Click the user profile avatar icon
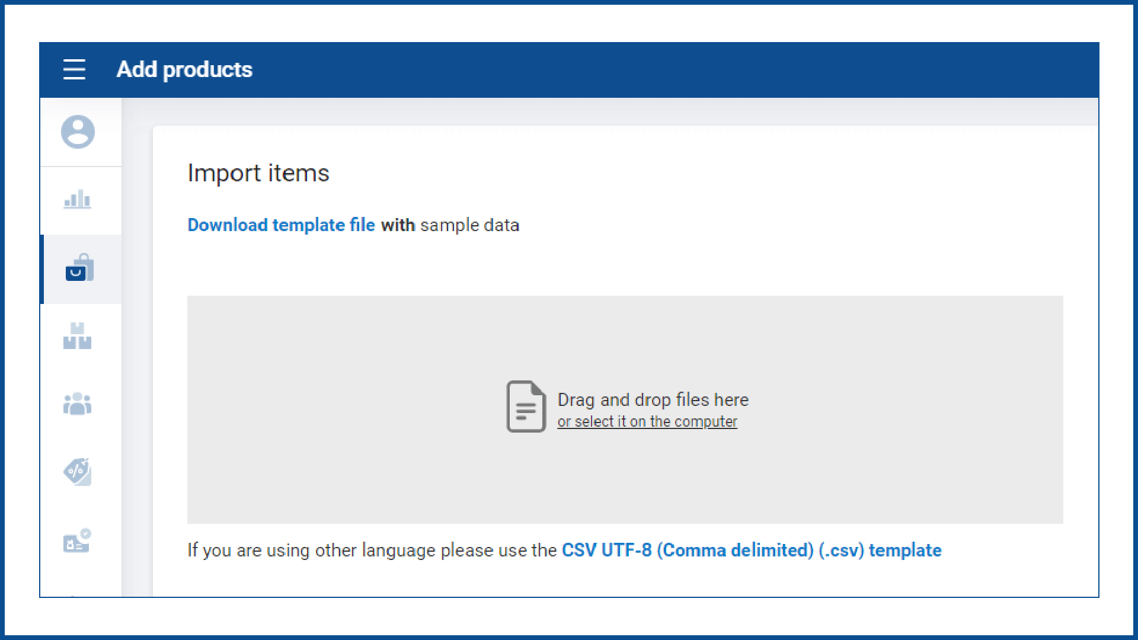Screen dimensions: 1138x640 click(x=78, y=132)
